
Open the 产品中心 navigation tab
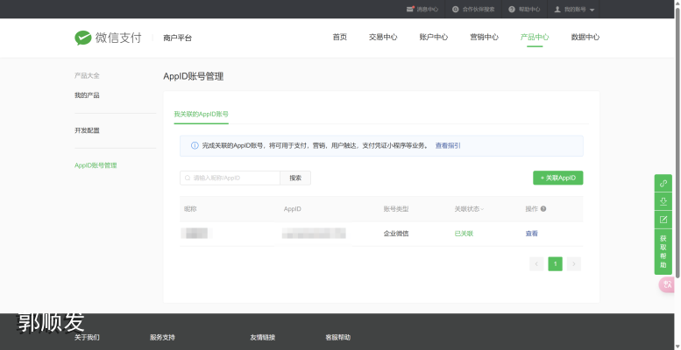click(x=535, y=38)
